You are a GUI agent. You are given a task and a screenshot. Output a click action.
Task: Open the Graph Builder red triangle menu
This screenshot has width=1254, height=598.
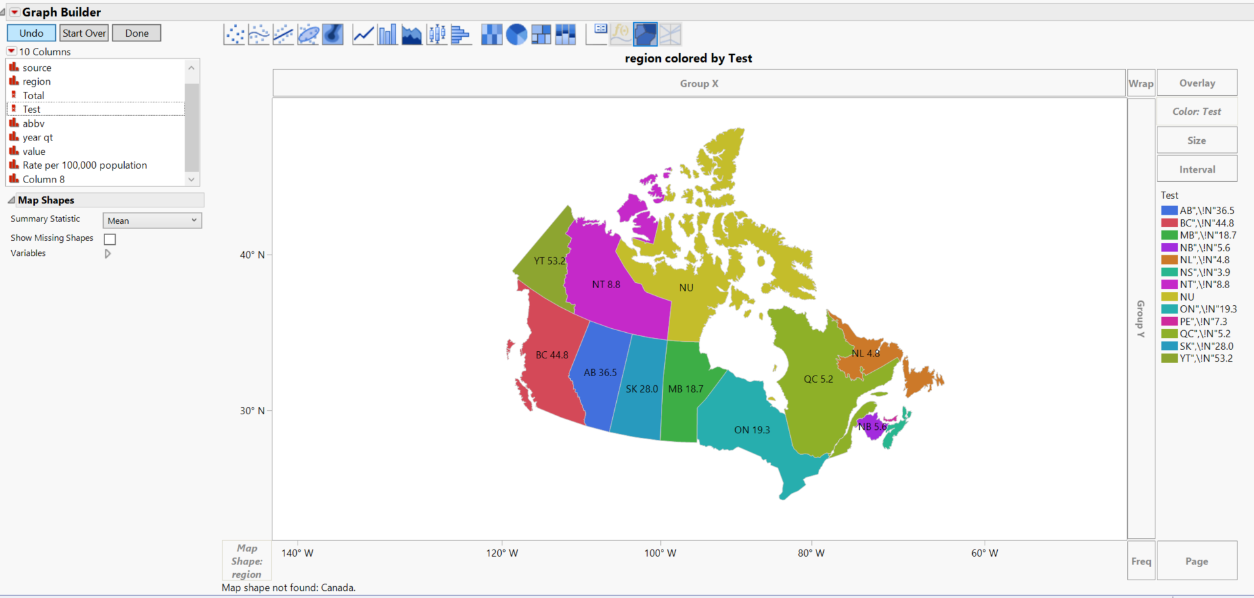16,11
